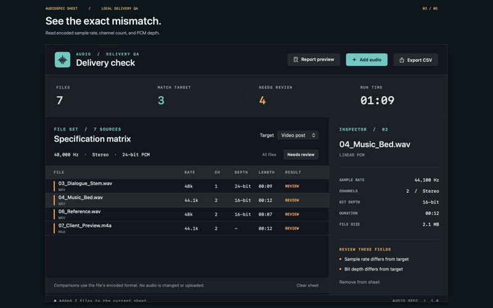Viewport: 493px width, 308px height.
Task: Click the RESULT column header
Action: [293, 172]
